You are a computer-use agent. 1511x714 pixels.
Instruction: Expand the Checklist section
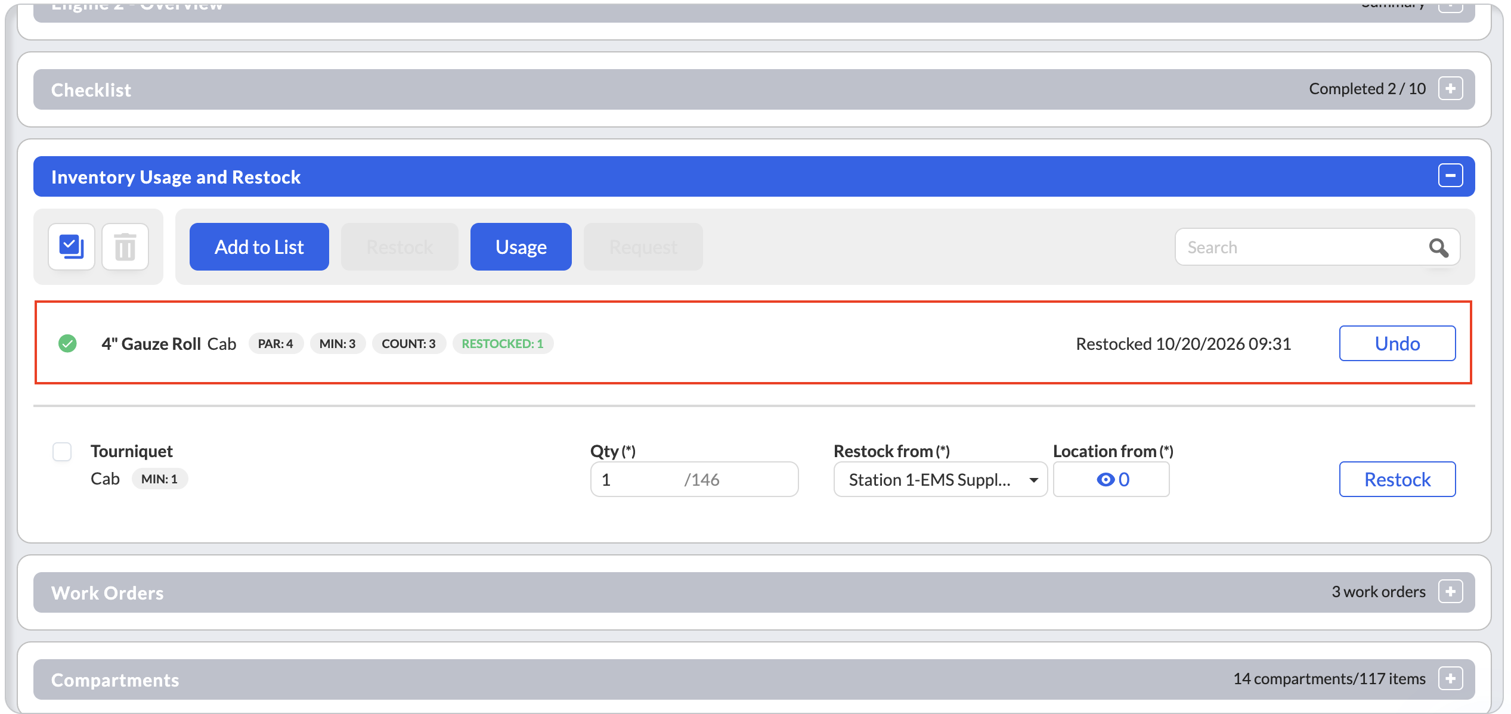coord(1450,89)
